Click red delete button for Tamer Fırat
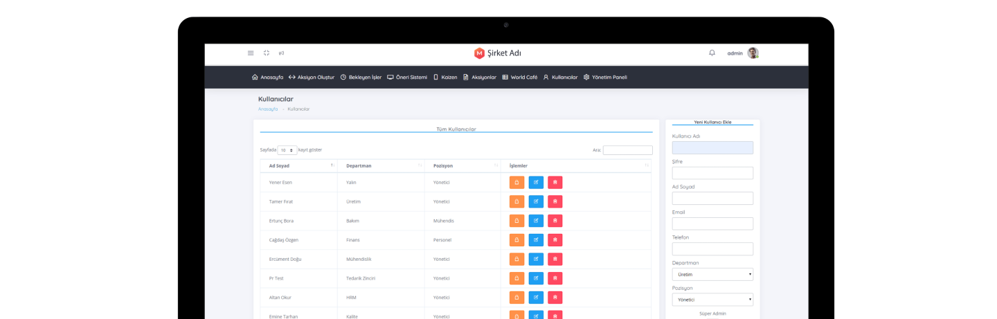Viewport: 997px width, 319px height. pyautogui.click(x=555, y=201)
